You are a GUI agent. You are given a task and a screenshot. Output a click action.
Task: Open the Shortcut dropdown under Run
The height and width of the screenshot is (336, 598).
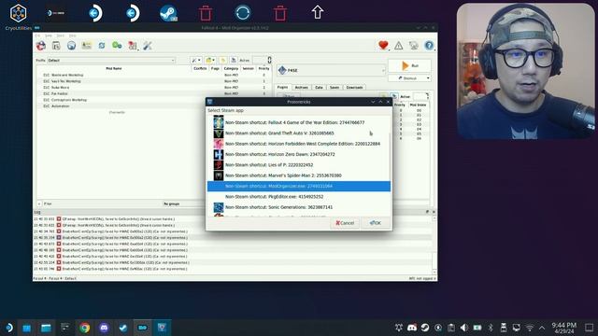coord(409,78)
